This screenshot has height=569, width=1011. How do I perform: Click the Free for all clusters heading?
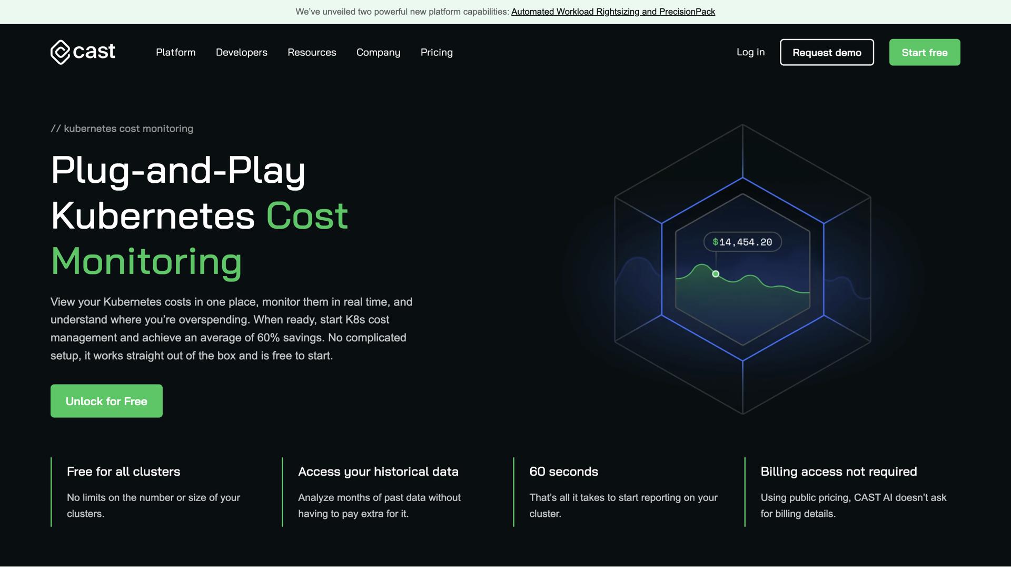(123, 472)
